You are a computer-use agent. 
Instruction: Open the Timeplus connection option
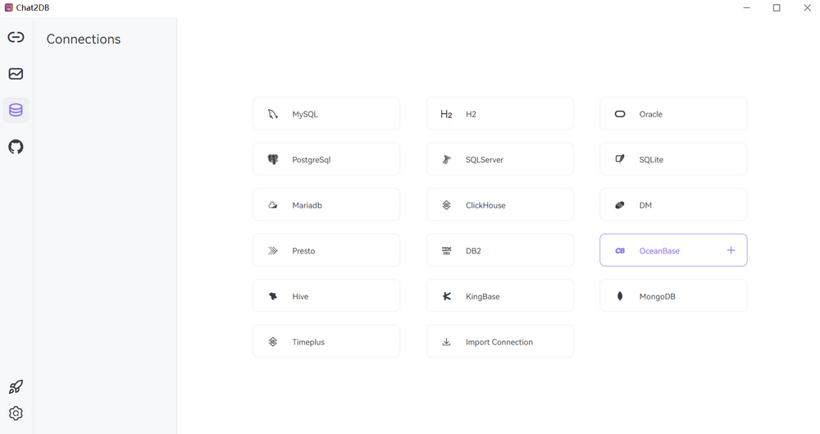326,341
